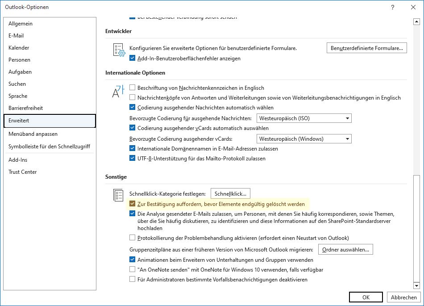This screenshot has height=306, width=424.
Task: Click the custom forms developer icon
Action: pos(119,50)
